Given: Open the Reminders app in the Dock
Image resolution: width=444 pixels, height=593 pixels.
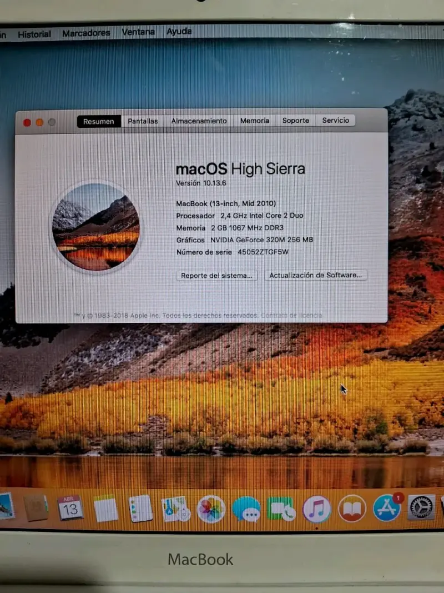Looking at the screenshot, I should click(x=140, y=509).
